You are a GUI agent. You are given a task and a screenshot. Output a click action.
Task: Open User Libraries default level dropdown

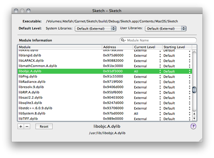pos(165,29)
